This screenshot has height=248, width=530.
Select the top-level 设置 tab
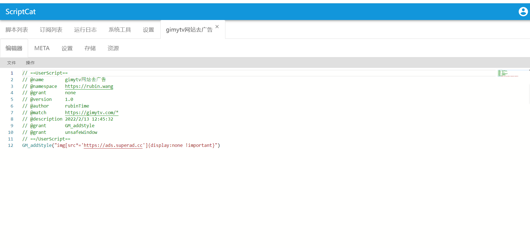coord(148,30)
